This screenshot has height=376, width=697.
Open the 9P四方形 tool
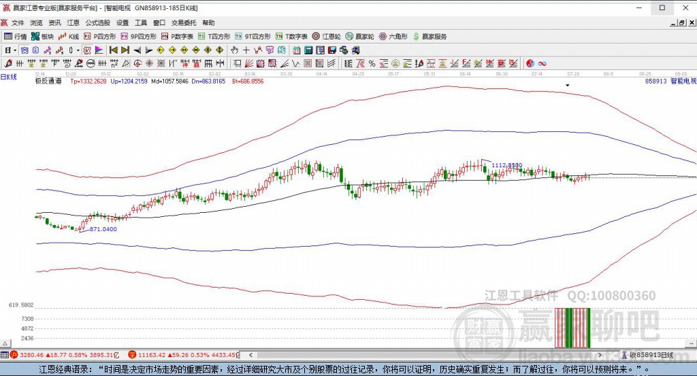(x=139, y=37)
